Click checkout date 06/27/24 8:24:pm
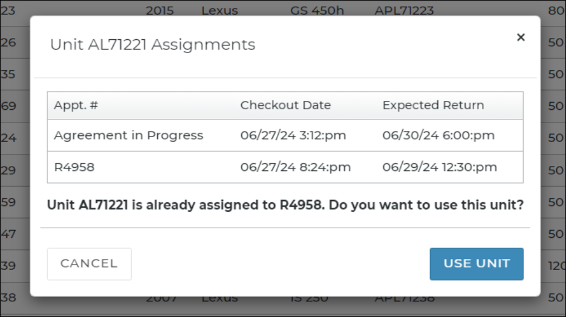566x317 pixels. [296, 167]
